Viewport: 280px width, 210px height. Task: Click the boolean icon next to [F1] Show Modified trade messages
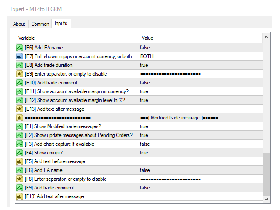click(20, 126)
